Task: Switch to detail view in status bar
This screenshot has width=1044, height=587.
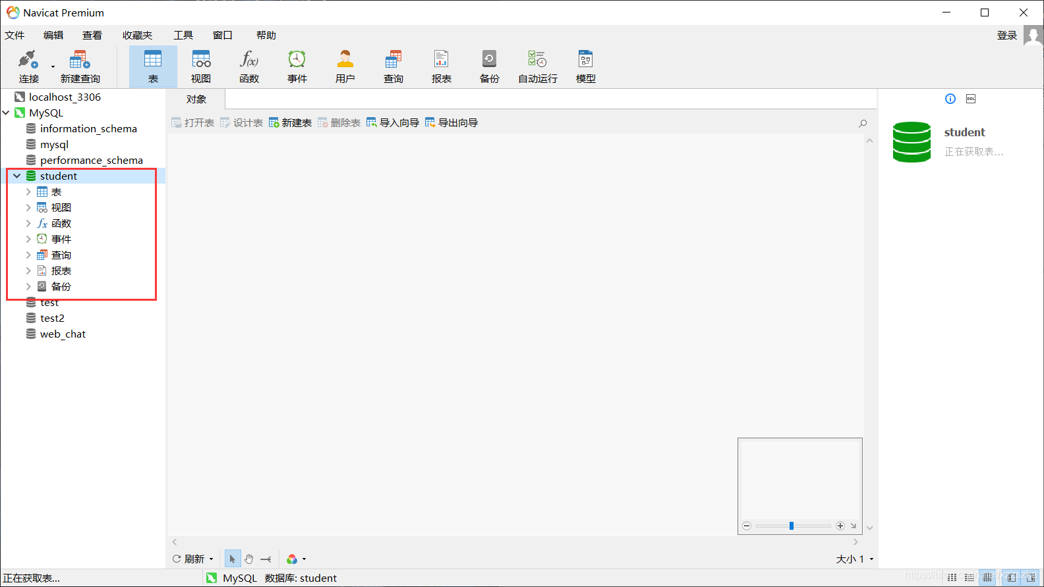Action: (970, 578)
